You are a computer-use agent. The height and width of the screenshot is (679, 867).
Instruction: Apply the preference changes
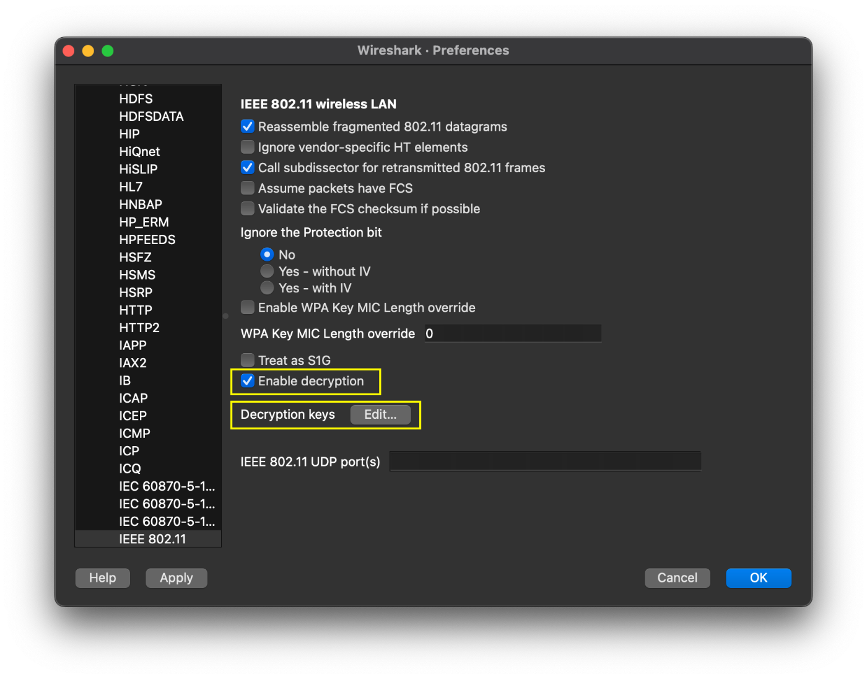click(176, 577)
